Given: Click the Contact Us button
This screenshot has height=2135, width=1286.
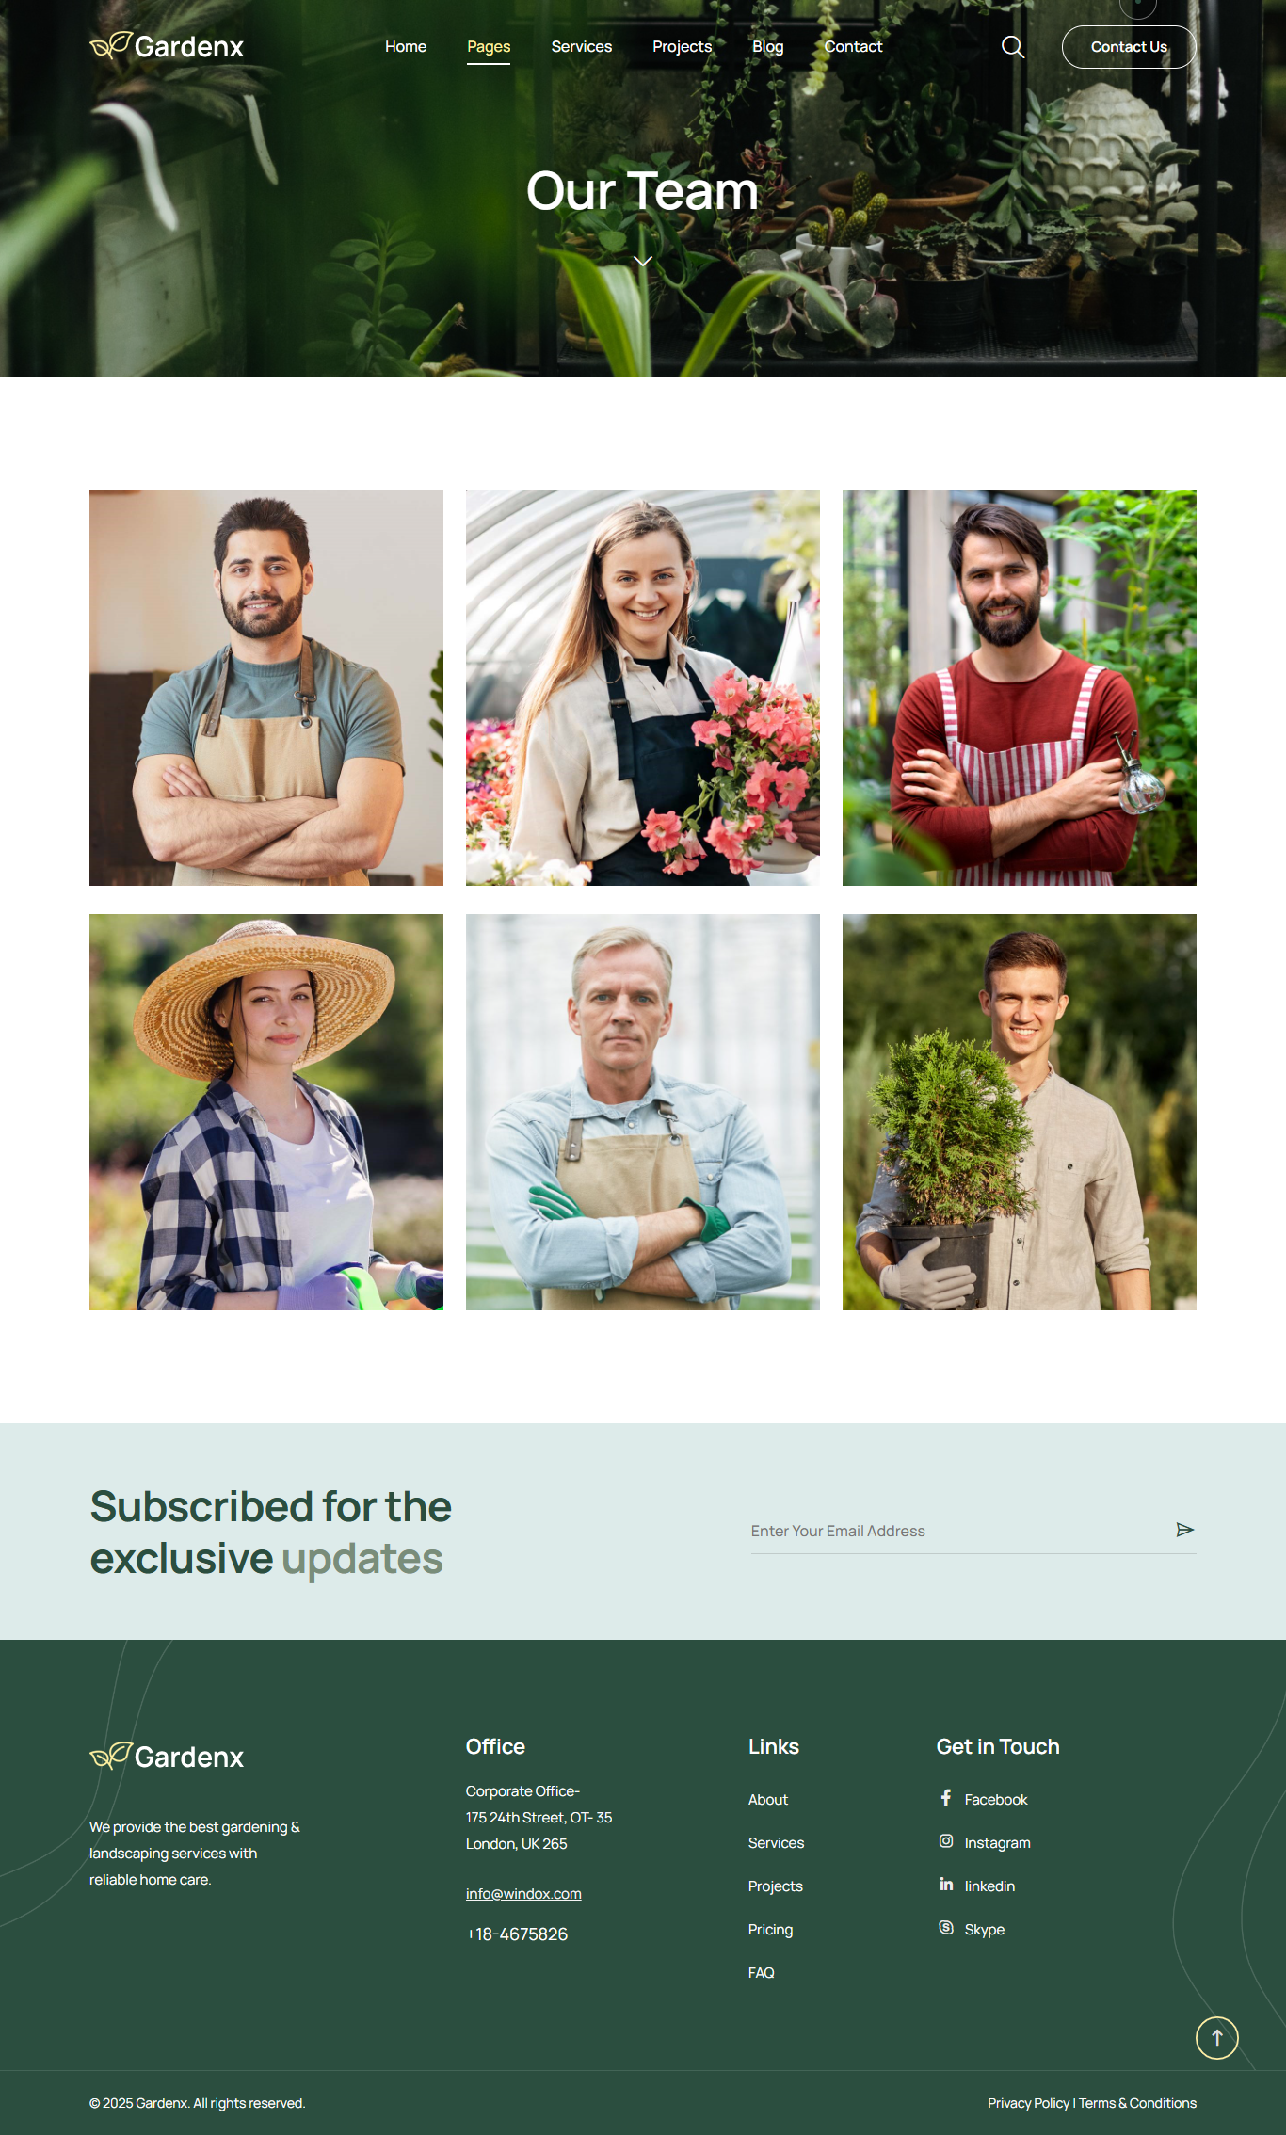Looking at the screenshot, I should (1129, 47).
